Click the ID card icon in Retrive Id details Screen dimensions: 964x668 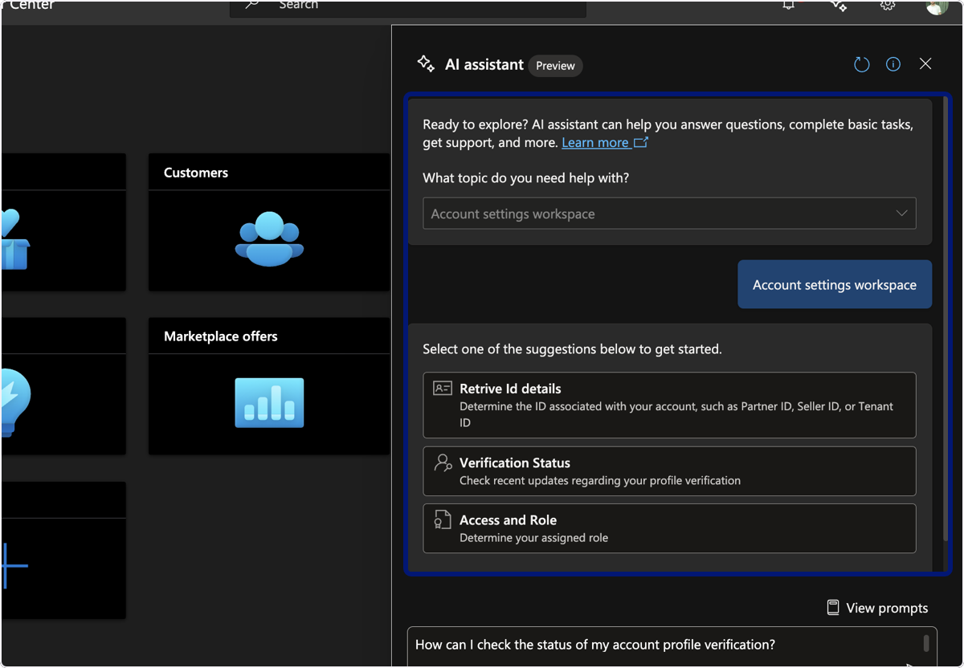(x=443, y=388)
